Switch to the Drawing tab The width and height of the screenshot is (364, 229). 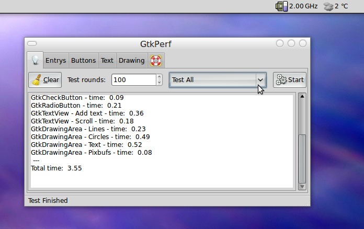point(132,61)
